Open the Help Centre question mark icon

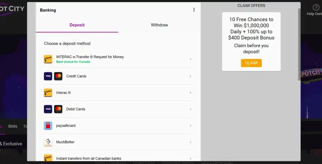coord(316,7)
